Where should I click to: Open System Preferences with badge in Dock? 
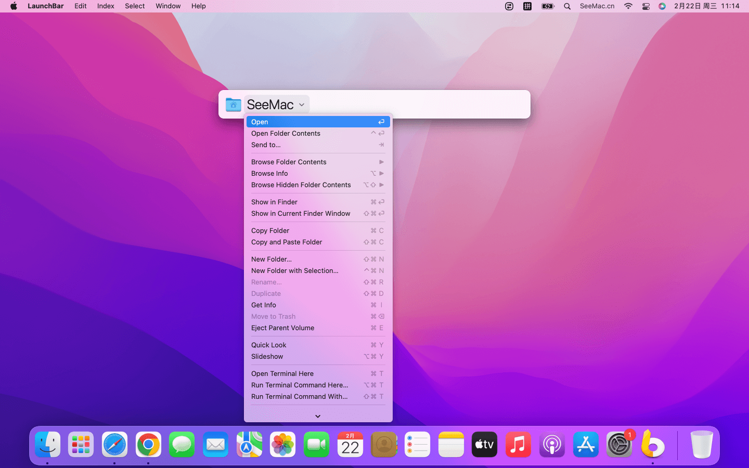pos(619,445)
